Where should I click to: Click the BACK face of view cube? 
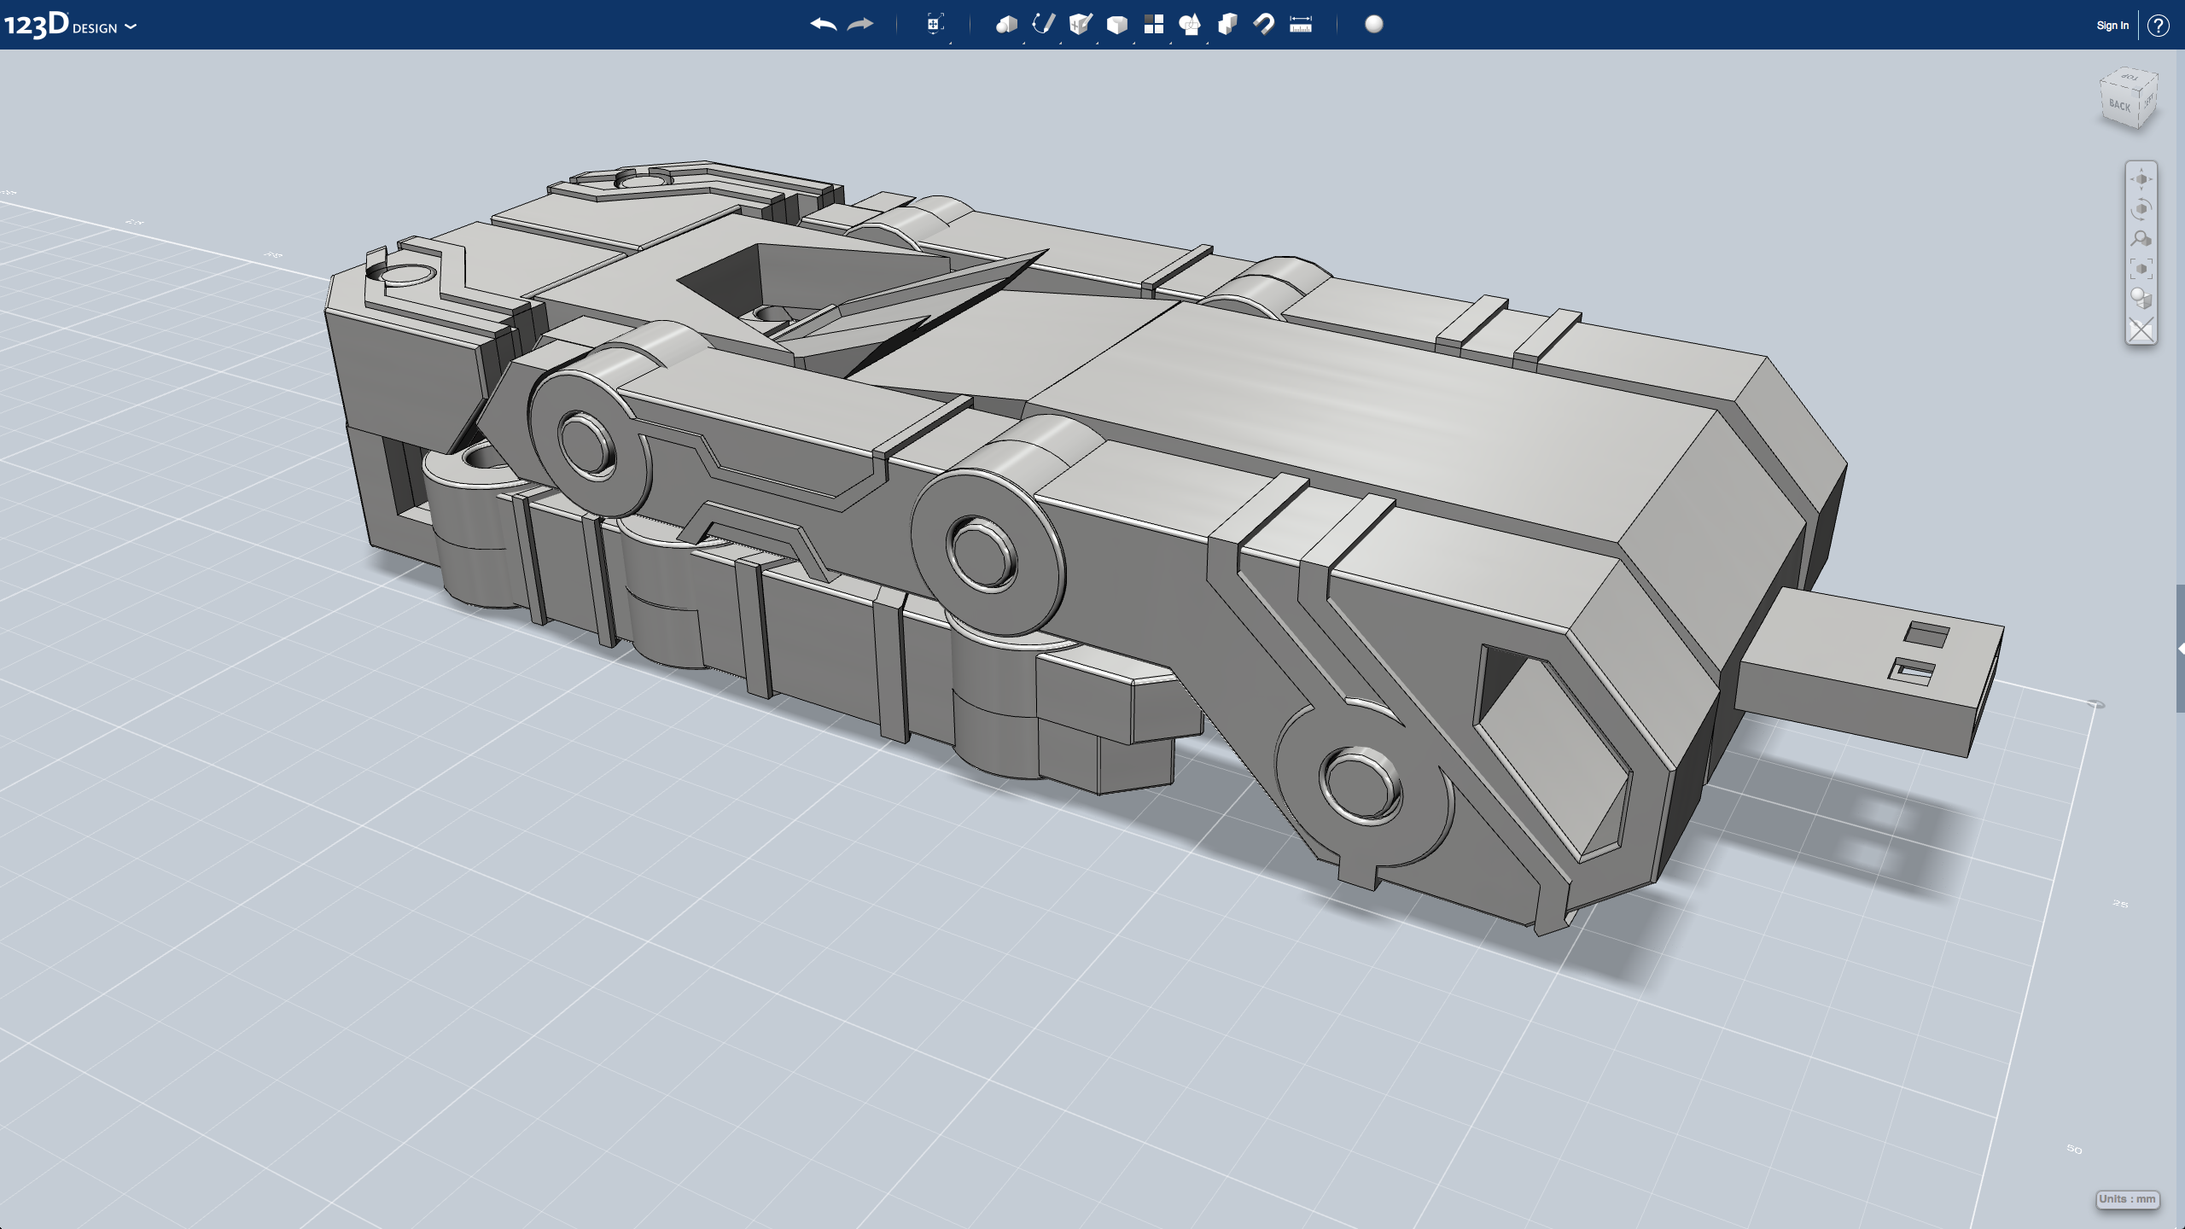[x=2120, y=106]
